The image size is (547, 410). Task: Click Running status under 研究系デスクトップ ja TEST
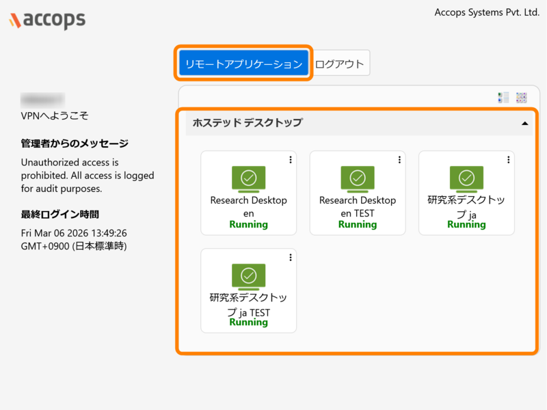pos(248,322)
